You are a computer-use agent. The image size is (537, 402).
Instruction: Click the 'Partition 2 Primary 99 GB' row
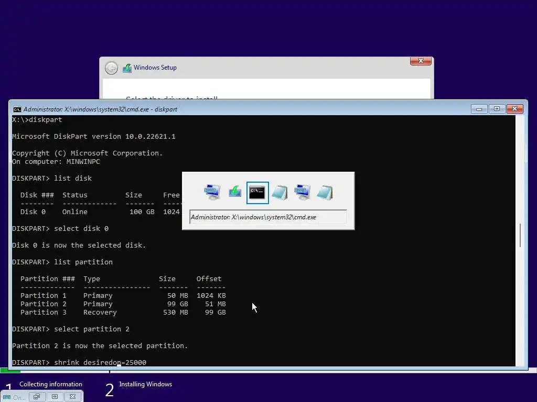pyautogui.click(x=123, y=304)
